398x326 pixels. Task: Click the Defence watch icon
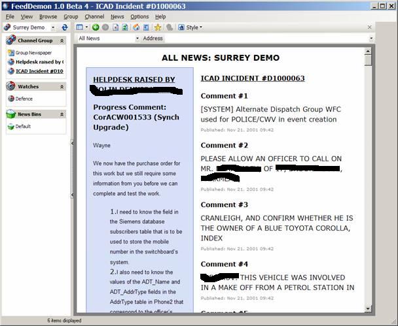point(11,99)
